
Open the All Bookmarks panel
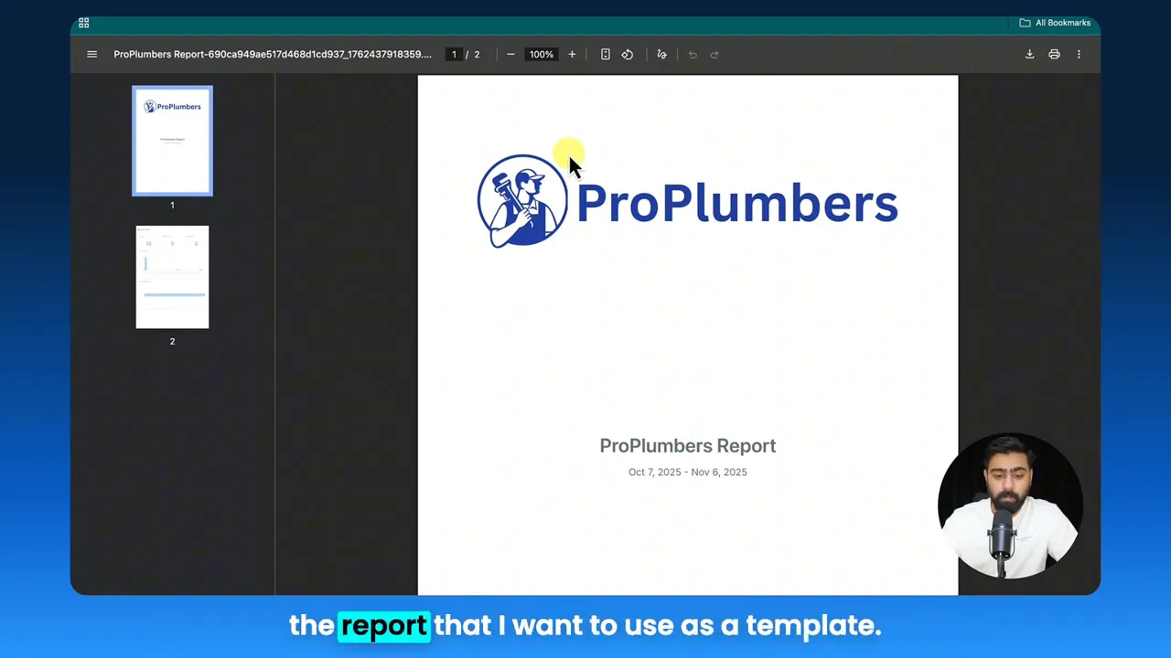(1055, 22)
